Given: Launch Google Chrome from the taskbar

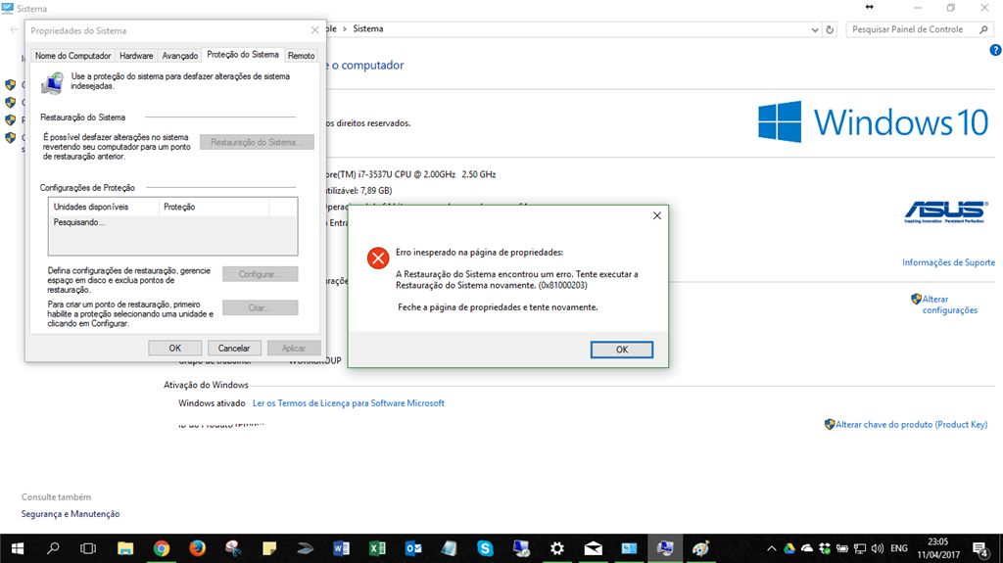Looking at the screenshot, I should pyautogui.click(x=162, y=548).
